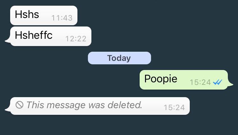The image size is (238, 135).
Task: Click the tail of the Hsheffc bubble
Action: 8,40
